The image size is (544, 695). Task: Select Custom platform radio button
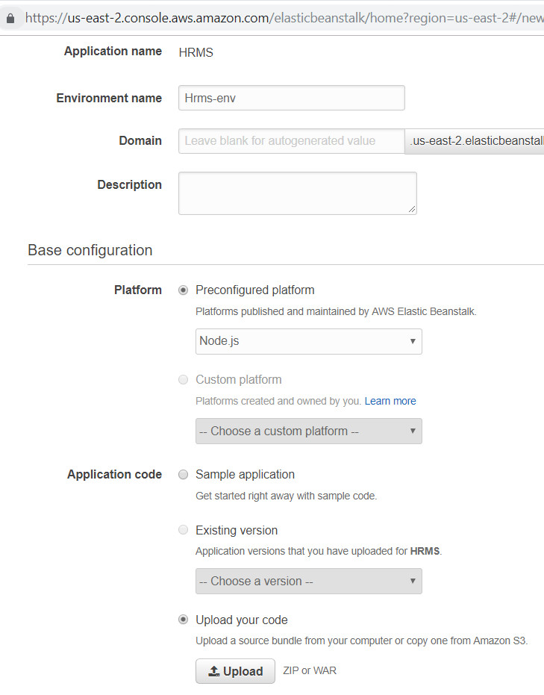pyautogui.click(x=184, y=380)
